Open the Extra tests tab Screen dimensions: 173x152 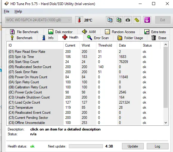tap(155, 32)
